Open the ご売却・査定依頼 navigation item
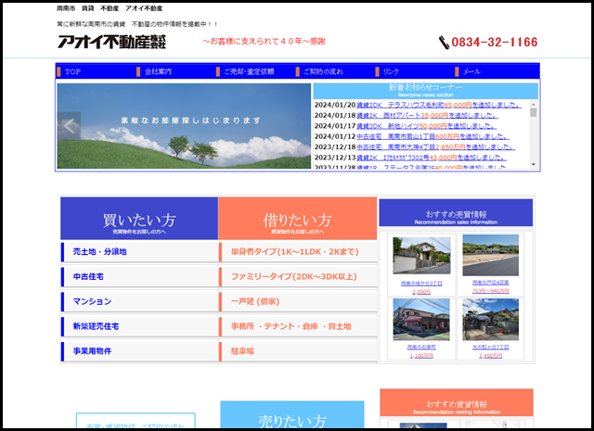Screen dimensions: 594x431 click(249, 71)
